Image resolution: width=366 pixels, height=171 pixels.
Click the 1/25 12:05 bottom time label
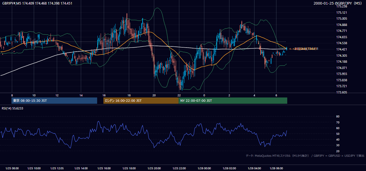pyautogui.click(x=57, y=168)
